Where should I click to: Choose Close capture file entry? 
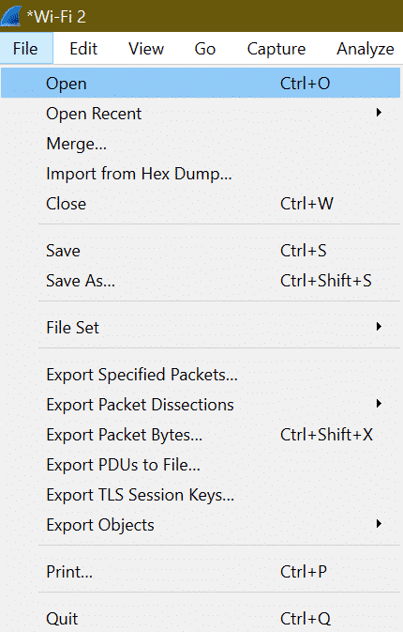click(x=201, y=204)
